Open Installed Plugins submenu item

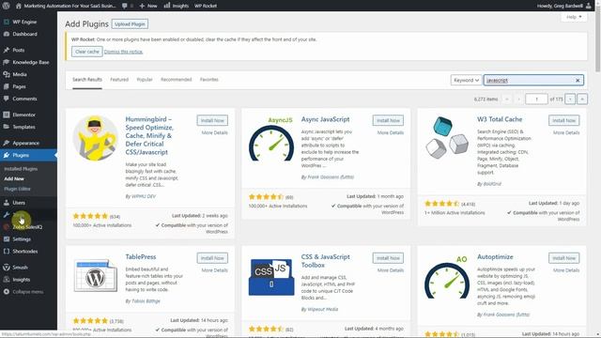tap(21, 169)
